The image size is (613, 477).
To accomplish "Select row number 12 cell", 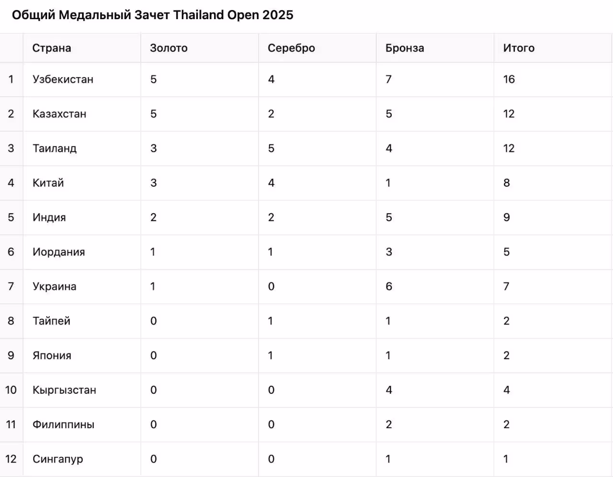I will [x=11, y=459].
